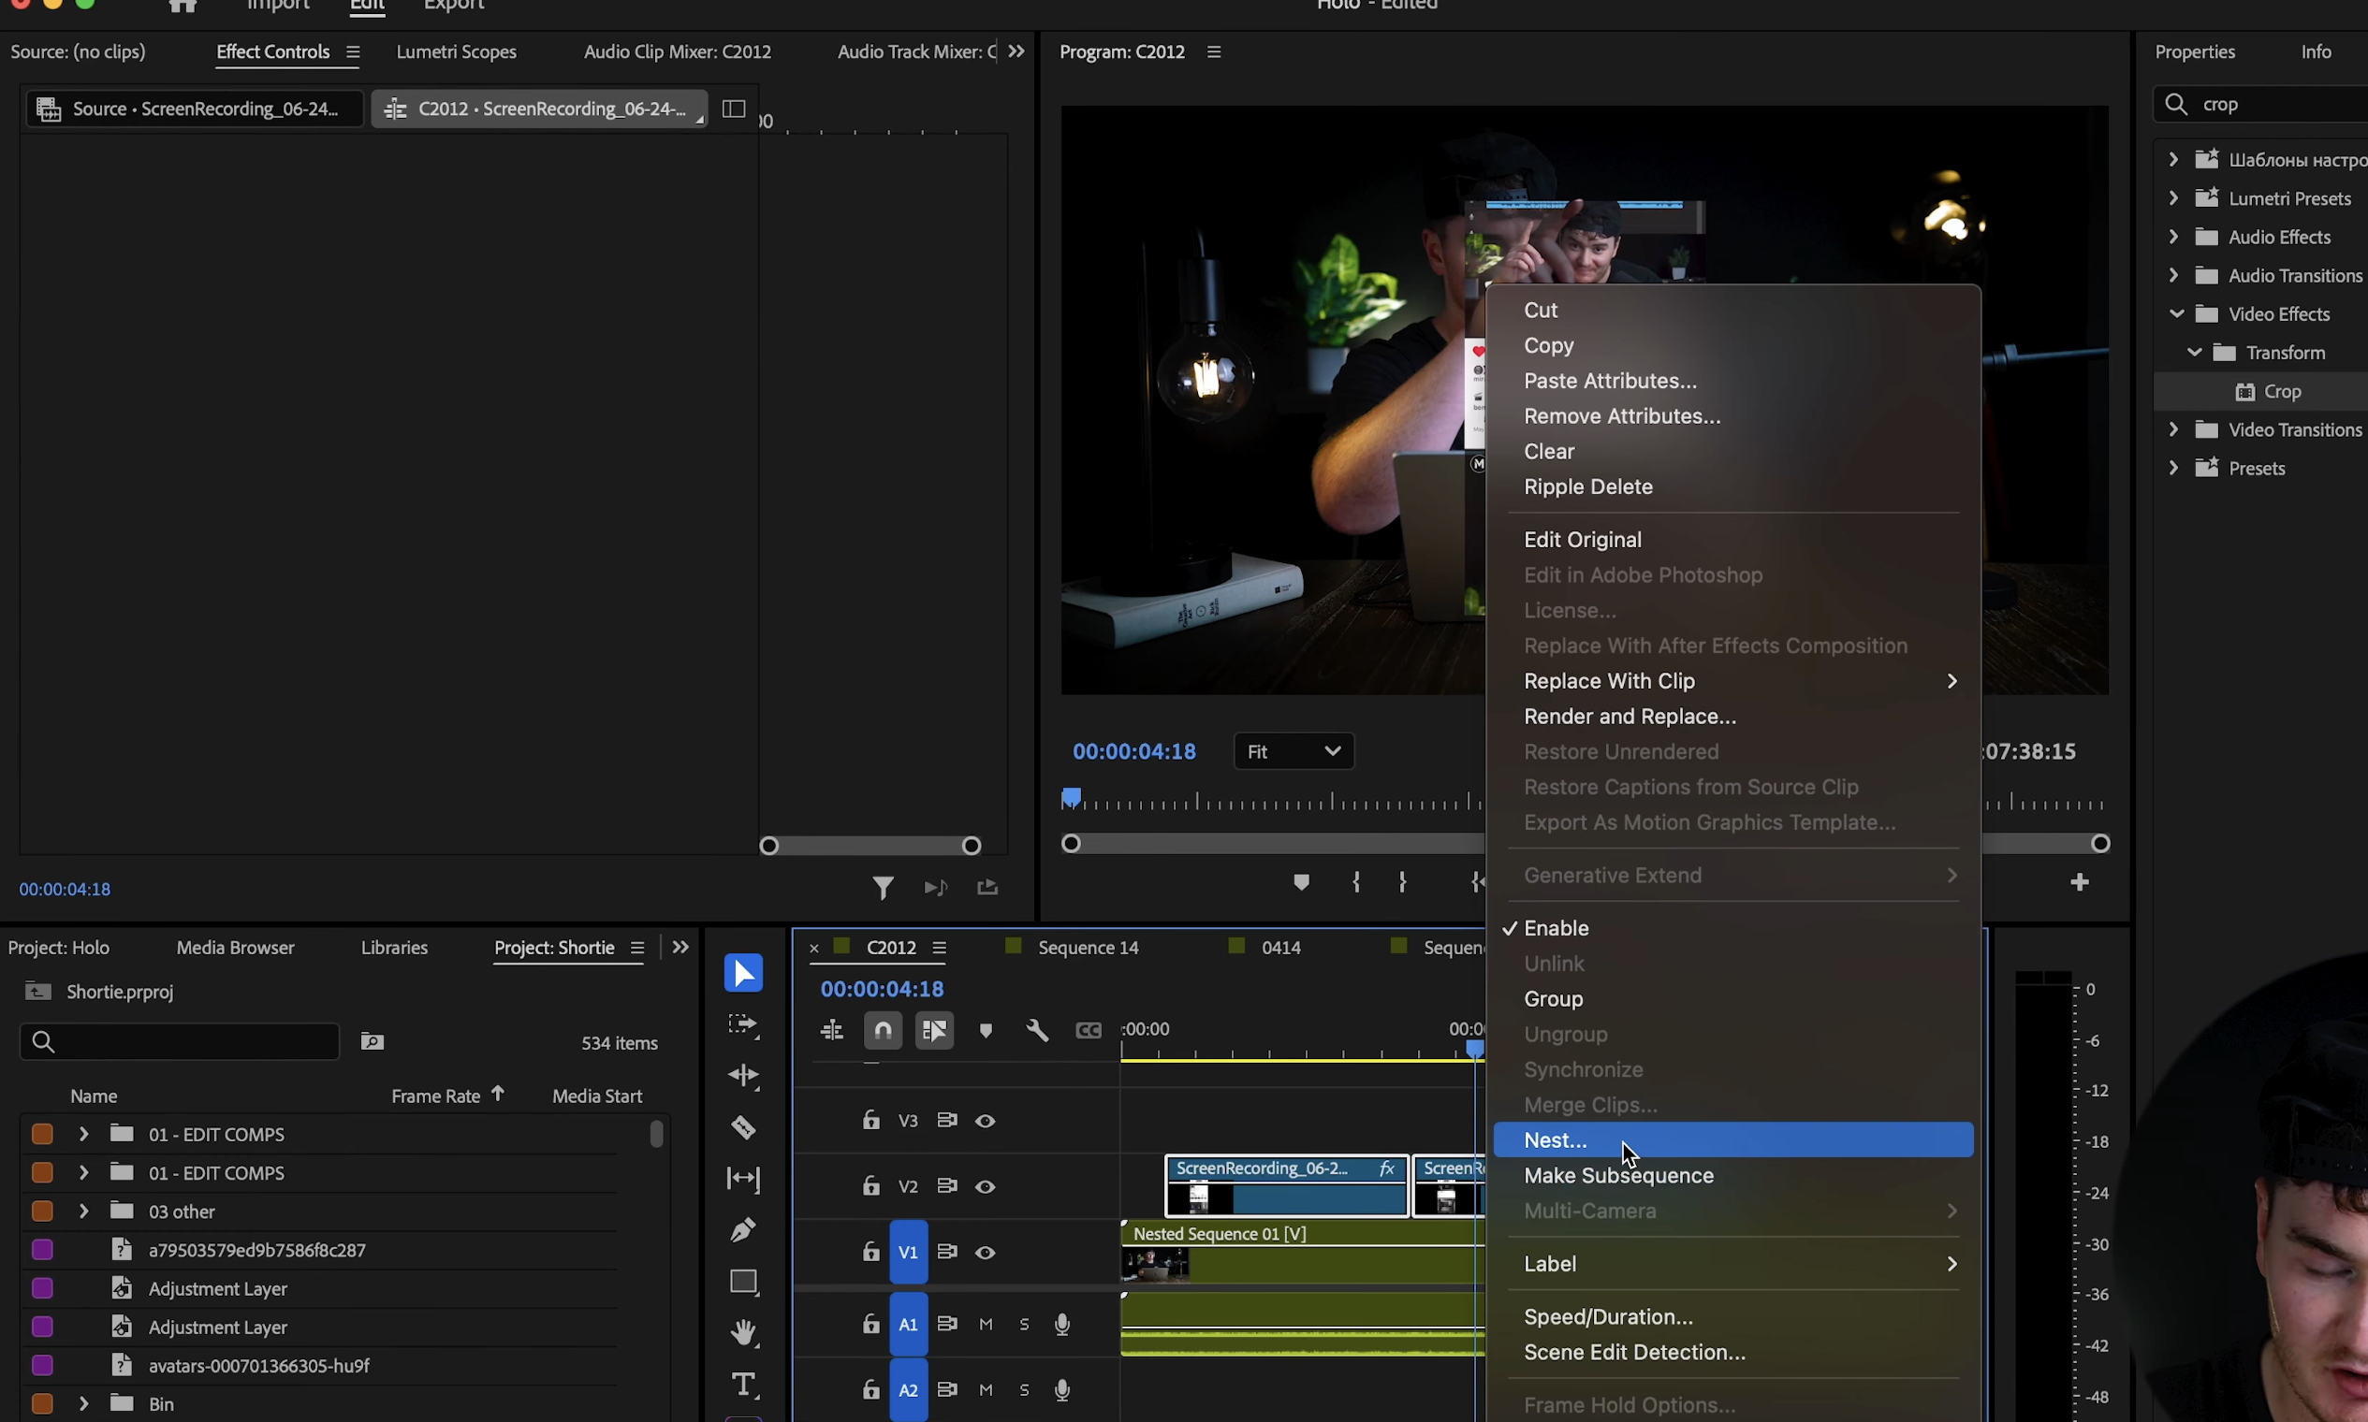
Task: Select the Crop effect in Effects
Action: pos(2282,391)
